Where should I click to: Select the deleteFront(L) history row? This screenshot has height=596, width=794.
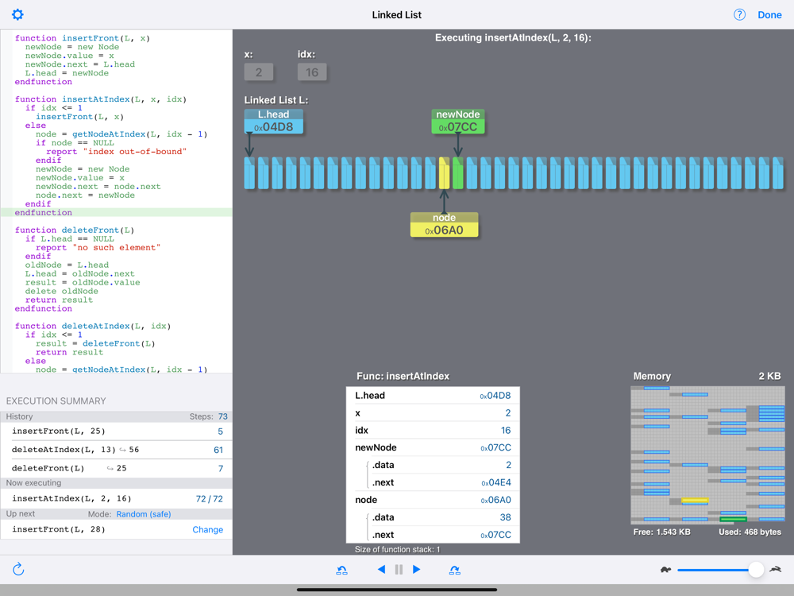coord(117,468)
